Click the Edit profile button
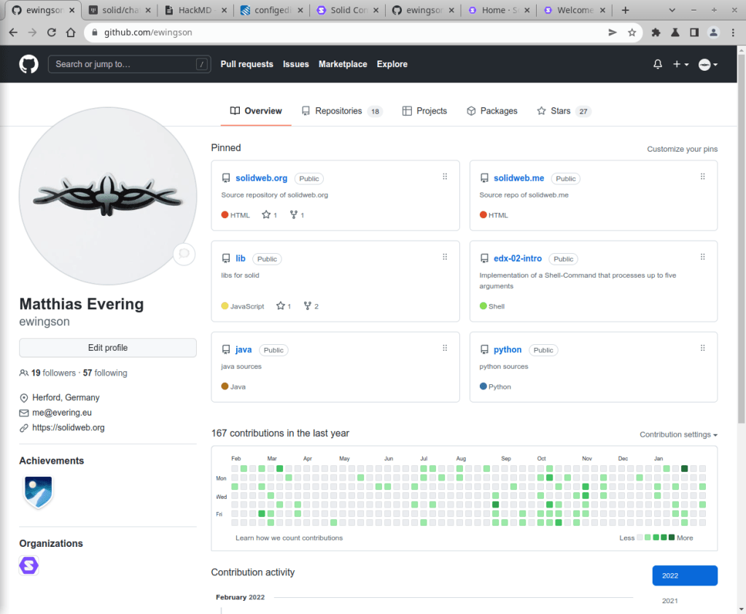This screenshot has height=614, width=746. 108,348
